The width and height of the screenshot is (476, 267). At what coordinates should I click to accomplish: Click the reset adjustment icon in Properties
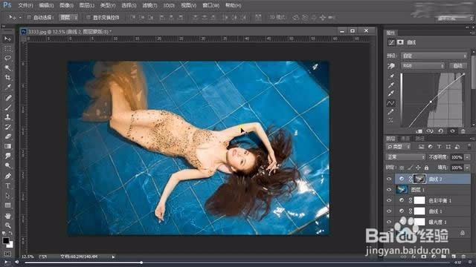(x=441, y=131)
